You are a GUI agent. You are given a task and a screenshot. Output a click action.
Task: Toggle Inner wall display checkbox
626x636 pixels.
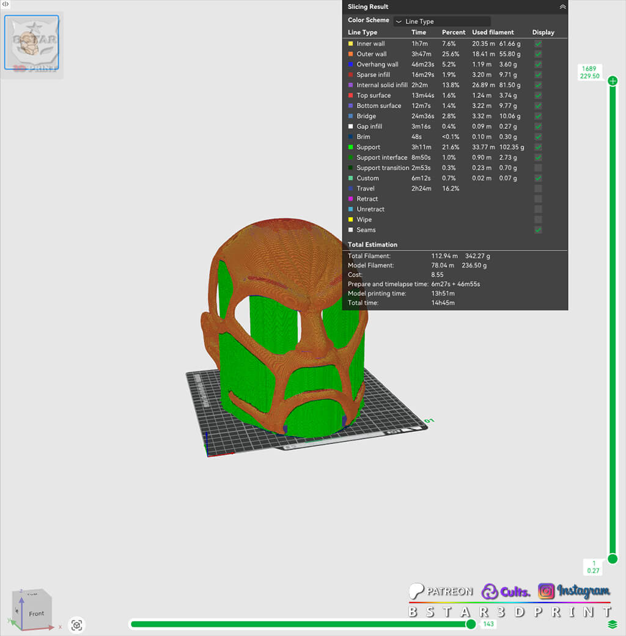(538, 44)
